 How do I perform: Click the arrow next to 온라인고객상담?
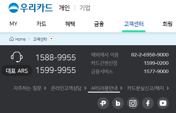(x=85, y=88)
